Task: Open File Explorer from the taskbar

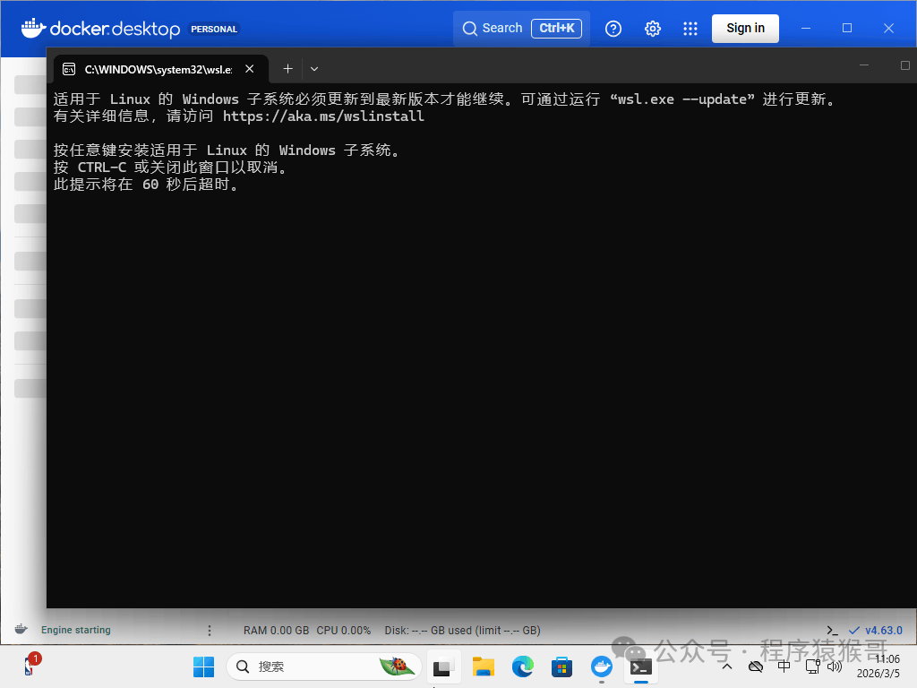Action: [x=484, y=666]
